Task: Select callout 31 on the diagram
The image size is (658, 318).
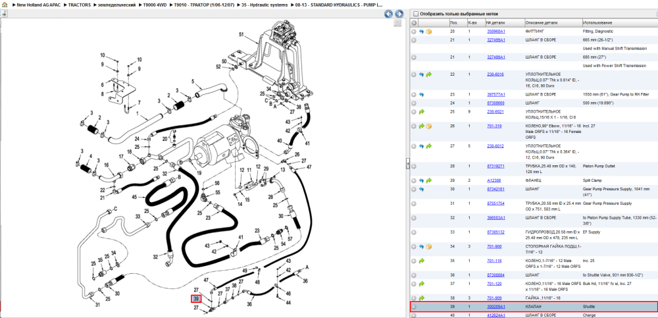Action: [98, 305]
